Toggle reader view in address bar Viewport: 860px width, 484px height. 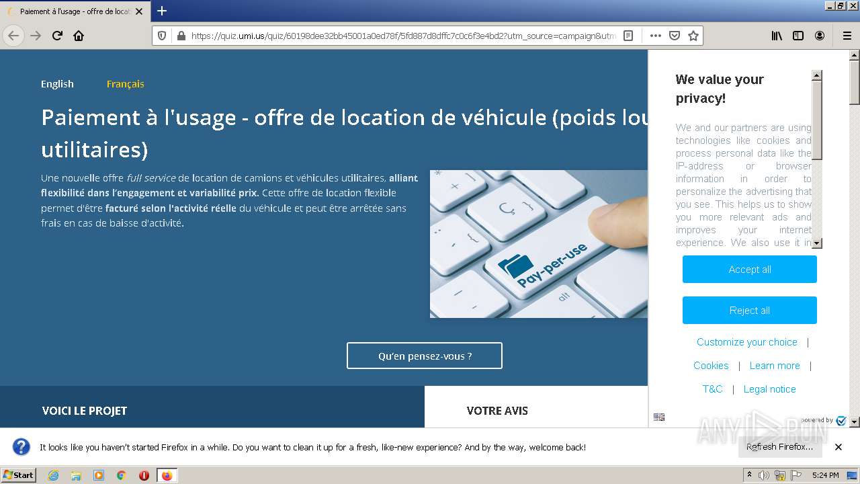coord(628,36)
